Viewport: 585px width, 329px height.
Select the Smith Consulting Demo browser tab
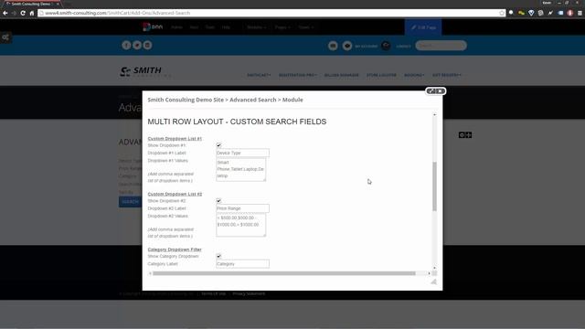(x=31, y=4)
